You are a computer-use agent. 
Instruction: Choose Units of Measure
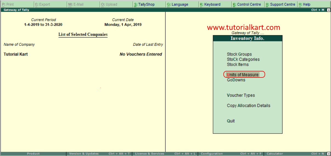tap(242, 75)
